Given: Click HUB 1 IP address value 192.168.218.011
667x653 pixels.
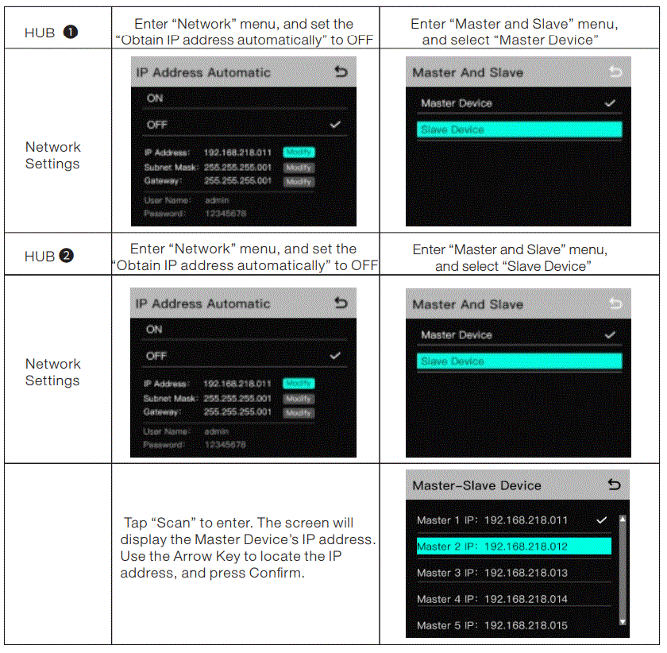Looking at the screenshot, I should click(237, 153).
